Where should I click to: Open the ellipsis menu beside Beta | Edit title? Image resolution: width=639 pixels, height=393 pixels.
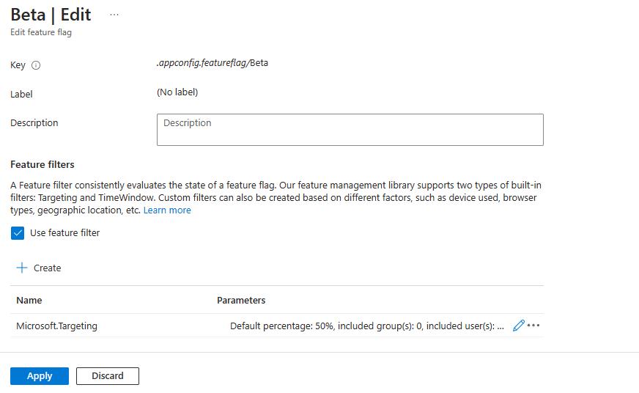pos(114,15)
